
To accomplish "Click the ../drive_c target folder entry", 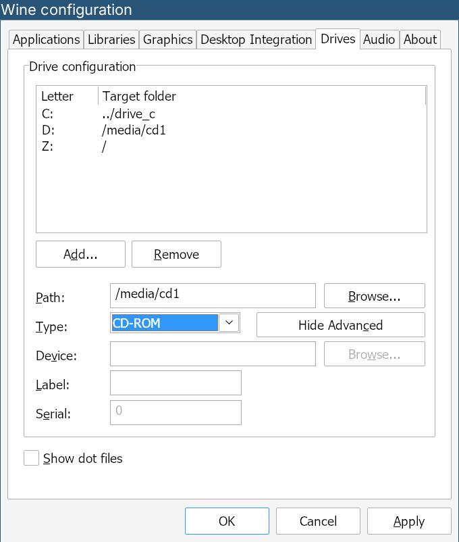I will point(128,114).
